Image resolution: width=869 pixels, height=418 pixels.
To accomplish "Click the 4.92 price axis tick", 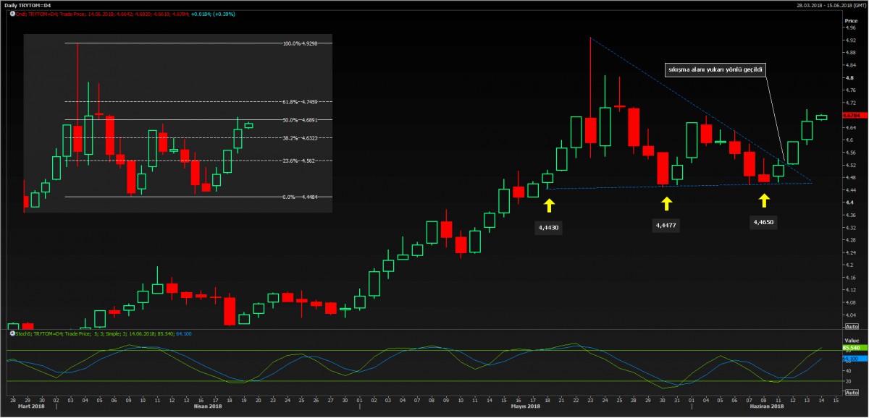I will (849, 40).
